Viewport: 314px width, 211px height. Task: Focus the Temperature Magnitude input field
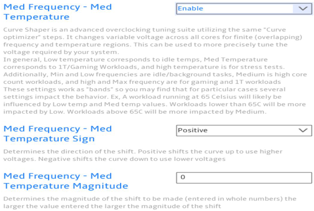244,178
